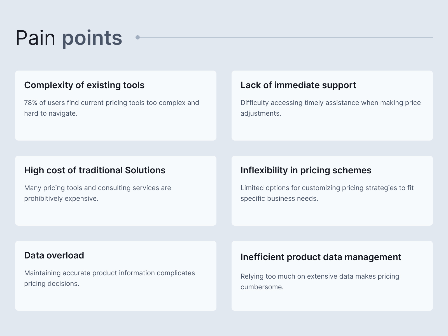The image size is (448, 336).
Task: Click the "Complexity of existing tools" heading
Action: (84, 85)
